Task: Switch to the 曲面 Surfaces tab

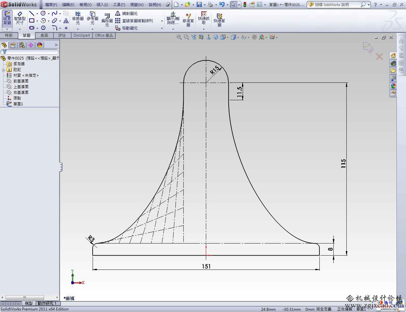Action: tap(44, 36)
